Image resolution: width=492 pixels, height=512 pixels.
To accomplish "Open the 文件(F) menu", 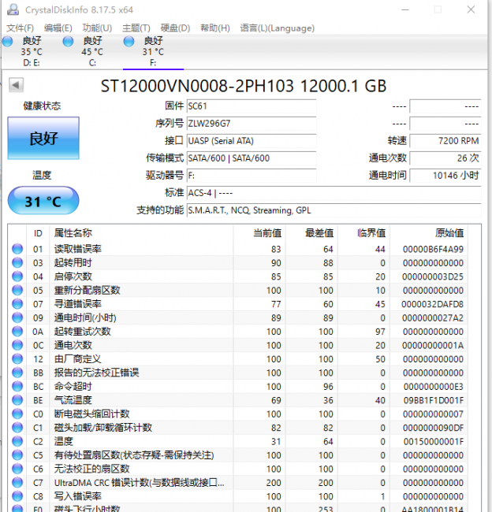I will pyautogui.click(x=20, y=28).
